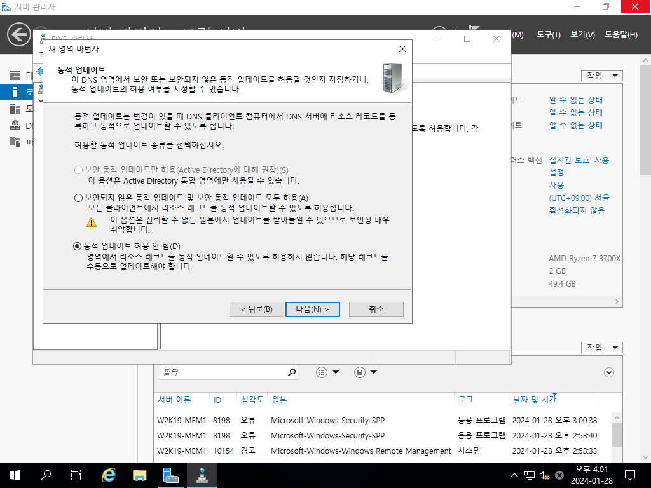This screenshot has width=651, height=488.
Task: Launch Internet Explorer from the taskbar
Action: 108,475
